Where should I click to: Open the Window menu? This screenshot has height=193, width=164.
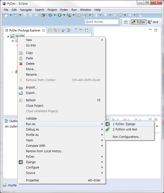point(86,10)
